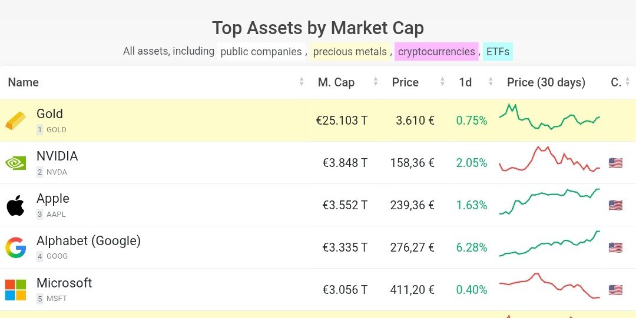
Task: Select the ETFs filter tag
Action: click(498, 52)
